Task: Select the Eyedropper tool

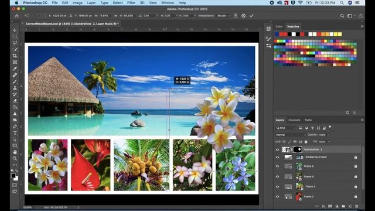Action: tap(15, 69)
